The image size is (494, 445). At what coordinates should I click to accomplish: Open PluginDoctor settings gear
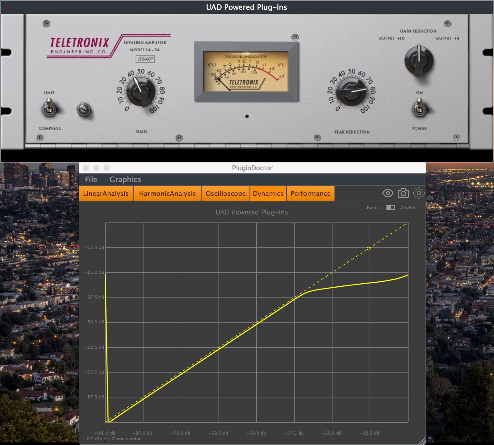pyautogui.click(x=419, y=193)
